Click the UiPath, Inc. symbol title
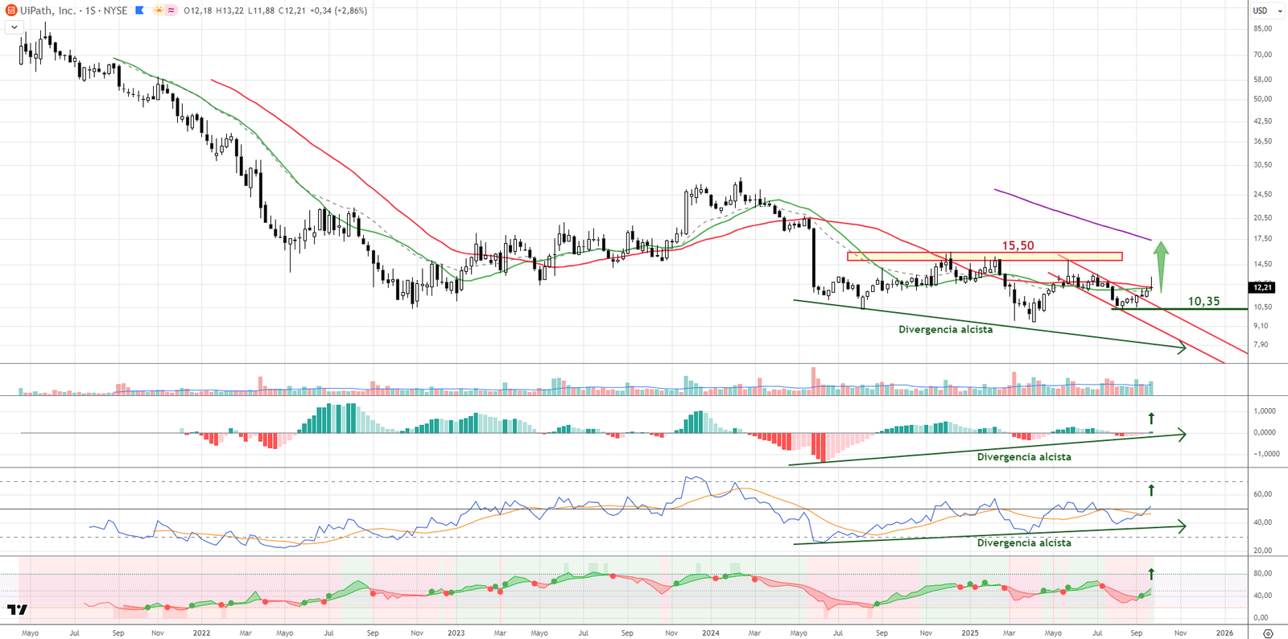The image size is (1288, 639). (x=47, y=10)
